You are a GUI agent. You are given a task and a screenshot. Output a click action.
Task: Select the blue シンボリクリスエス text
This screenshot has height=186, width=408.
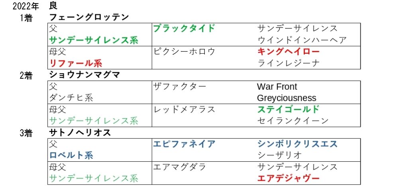click(297, 144)
